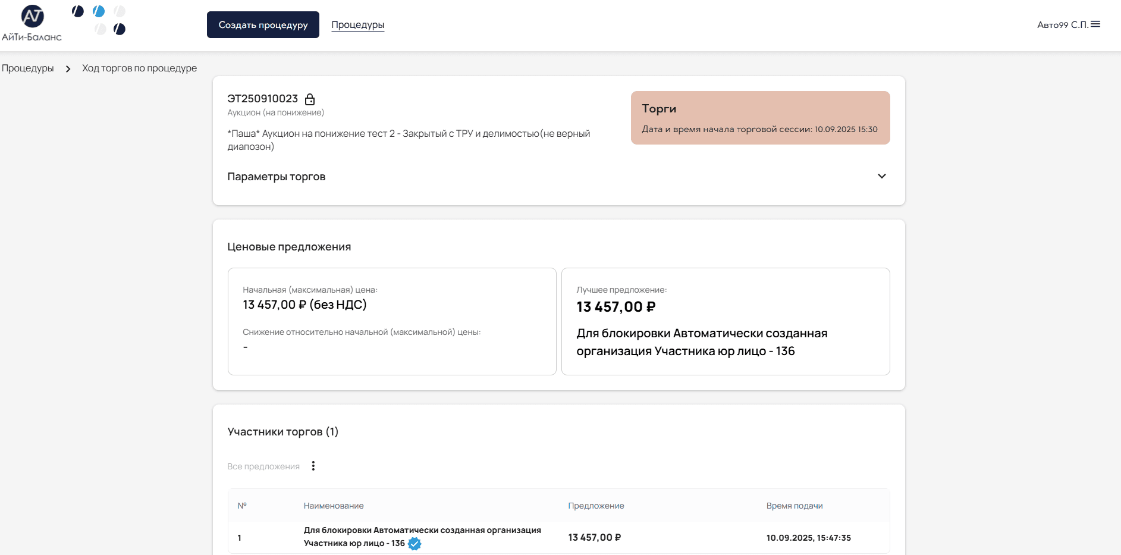Click the lock icon beside ЭТ250910023
The width and height of the screenshot is (1121, 555).
point(310,99)
